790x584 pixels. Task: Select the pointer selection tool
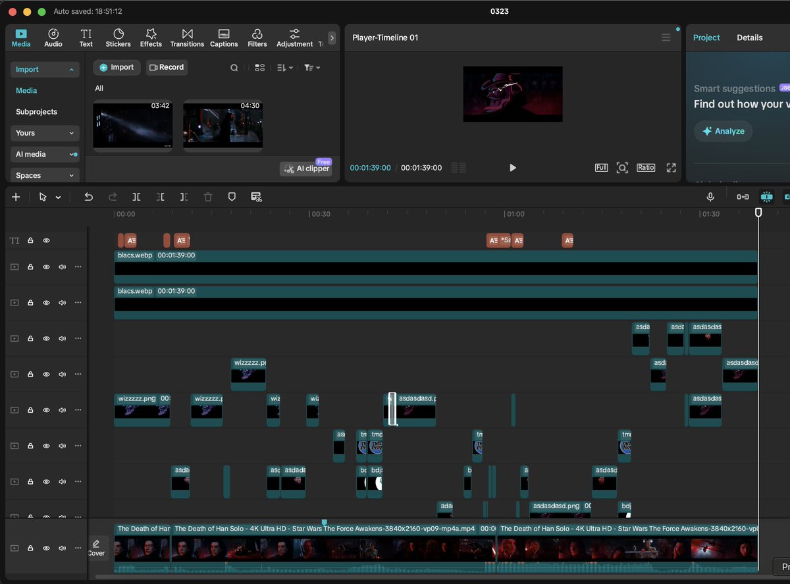(x=43, y=197)
